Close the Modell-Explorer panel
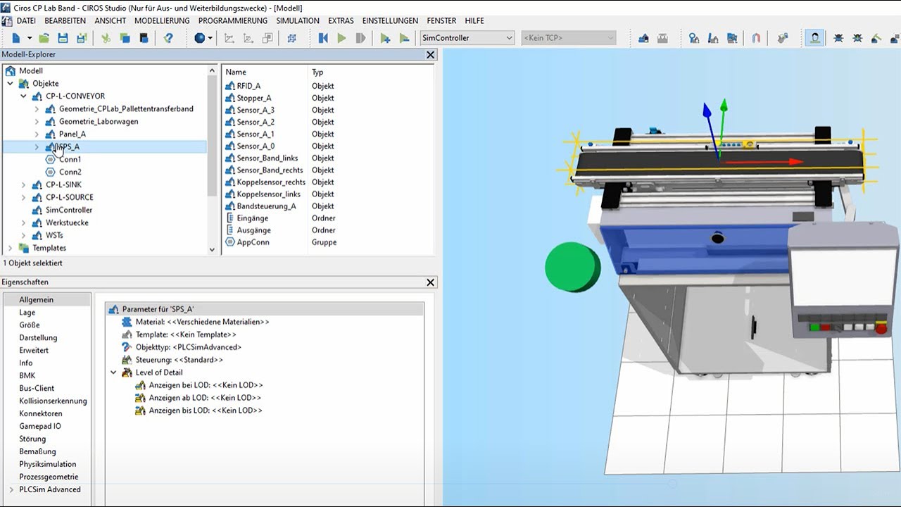 (431, 54)
